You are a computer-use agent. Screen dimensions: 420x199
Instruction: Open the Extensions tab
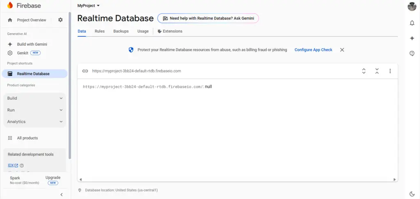pyautogui.click(x=170, y=31)
